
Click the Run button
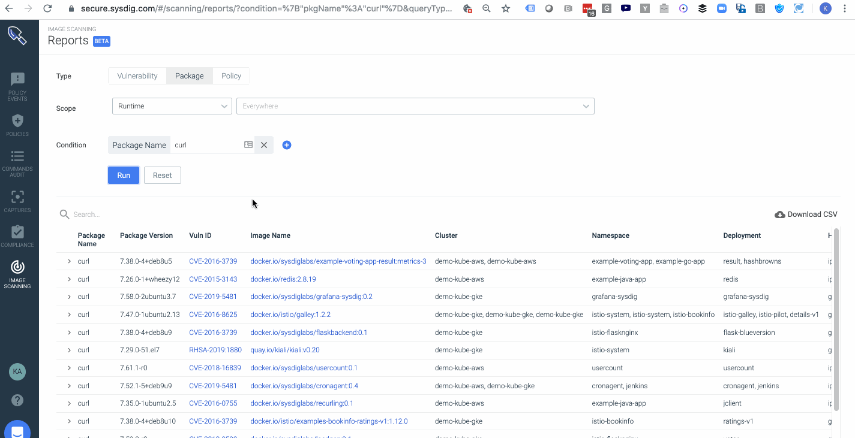pos(124,176)
